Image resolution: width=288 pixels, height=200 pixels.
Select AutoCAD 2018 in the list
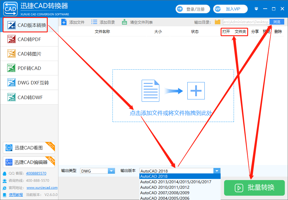coord(180,176)
